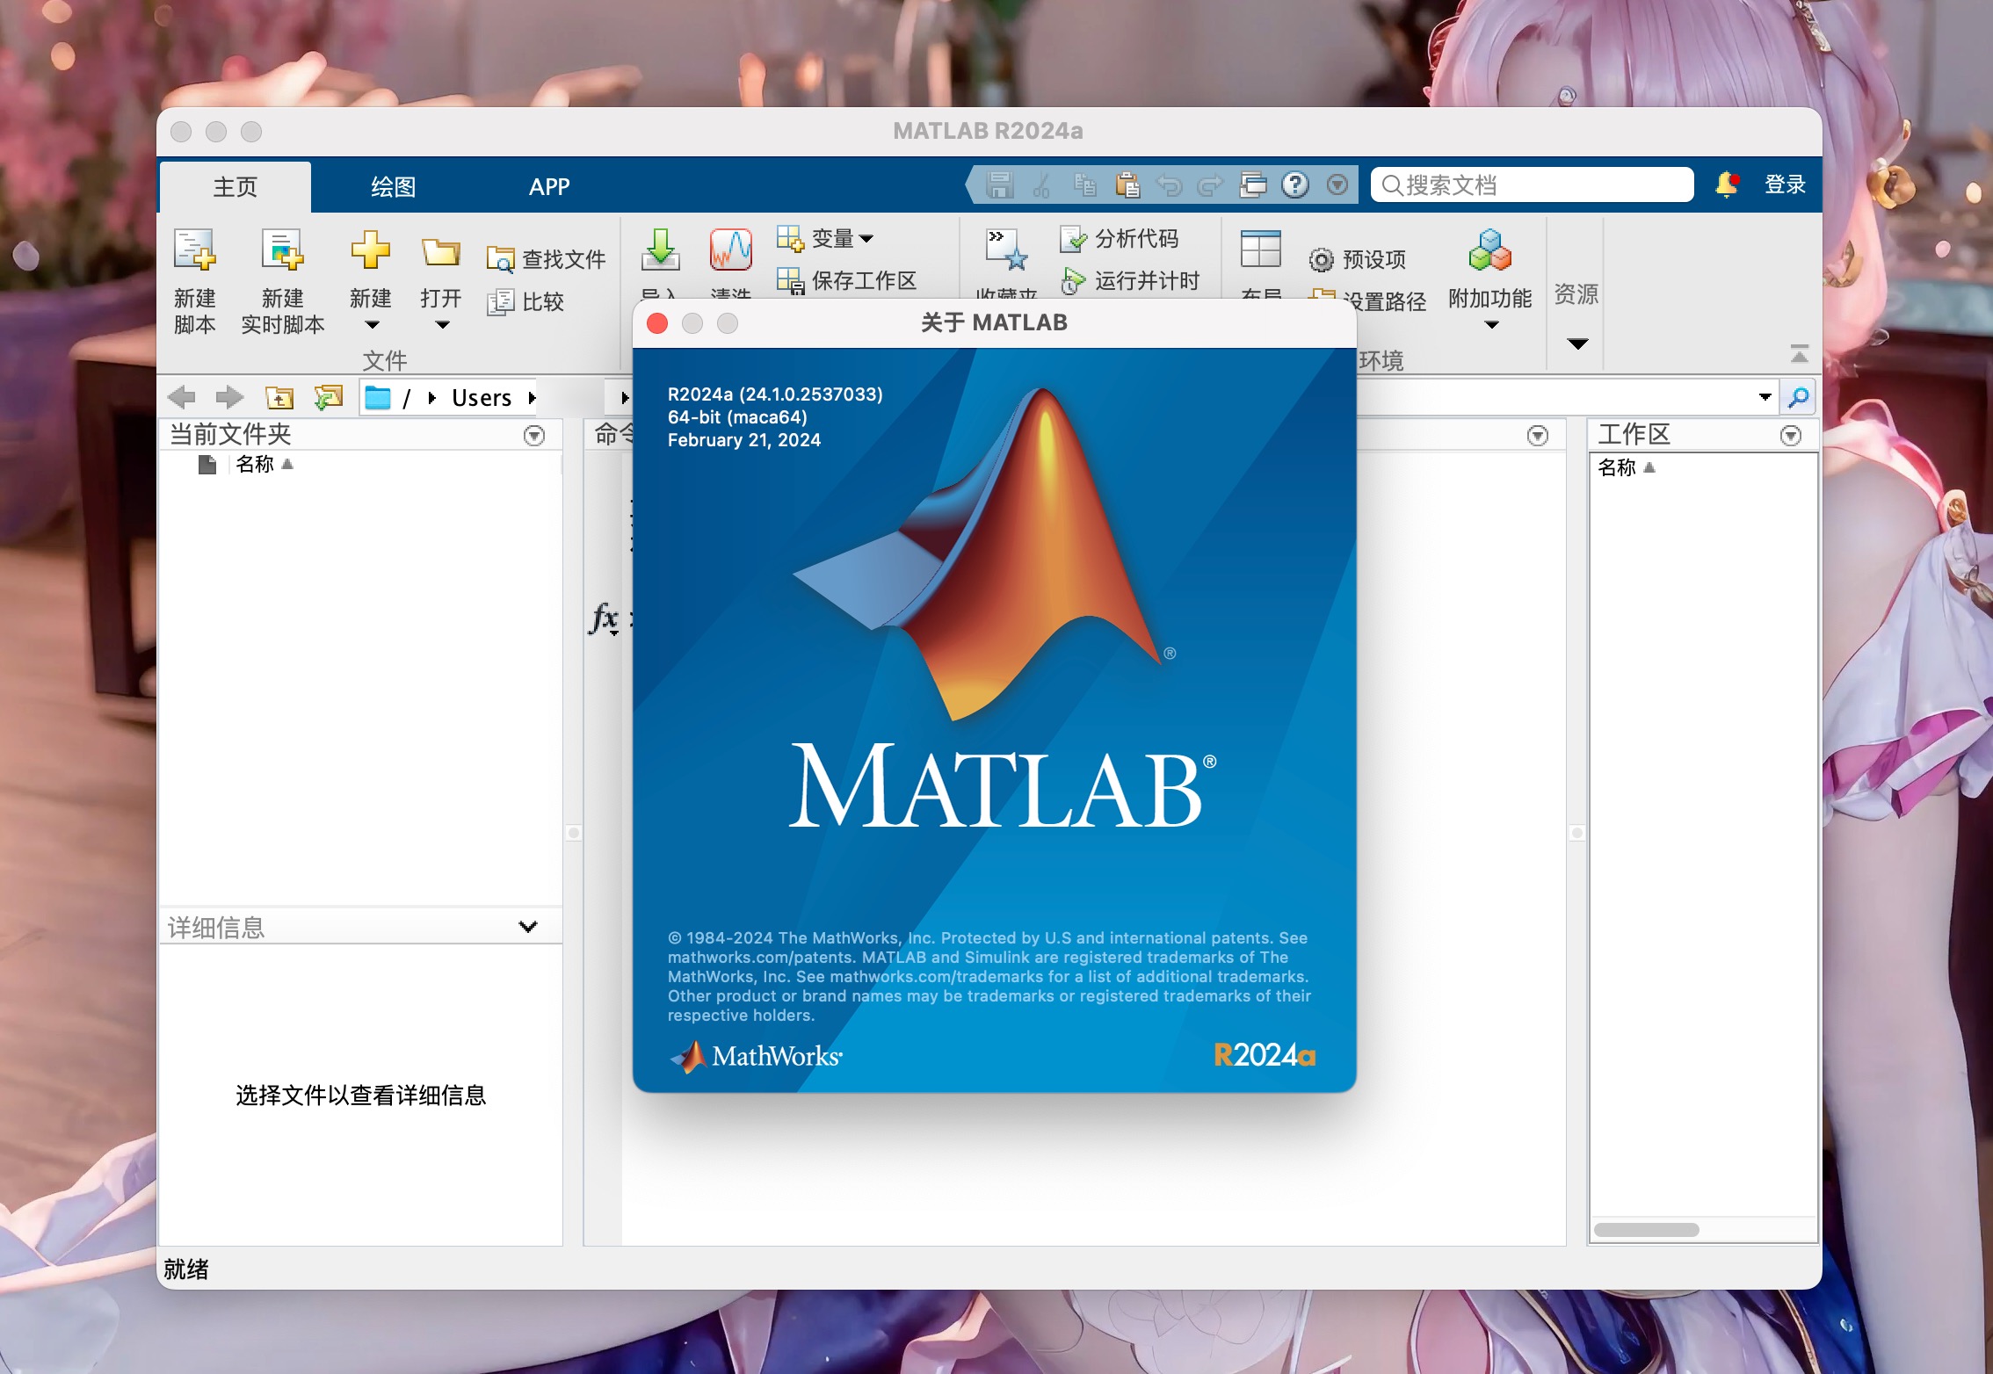This screenshot has height=1374, width=1993.
Task: Click the Users path segment
Action: coord(482,398)
